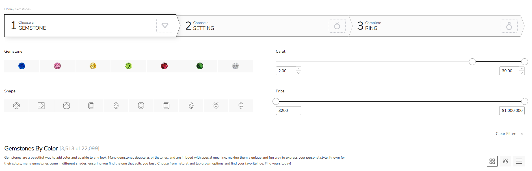Select the red ruby gemstone filter
Image resolution: width=532 pixels, height=171 pixels.
(164, 66)
